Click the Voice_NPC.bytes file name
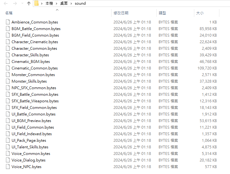The image size is (230, 174). [26, 167]
